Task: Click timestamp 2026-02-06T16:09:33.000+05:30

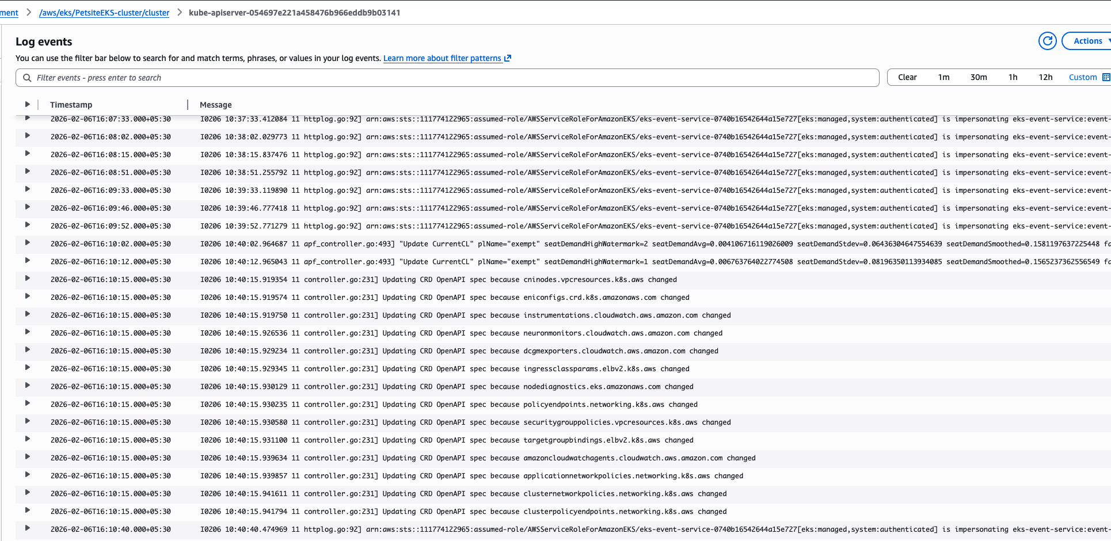Action: 111,191
